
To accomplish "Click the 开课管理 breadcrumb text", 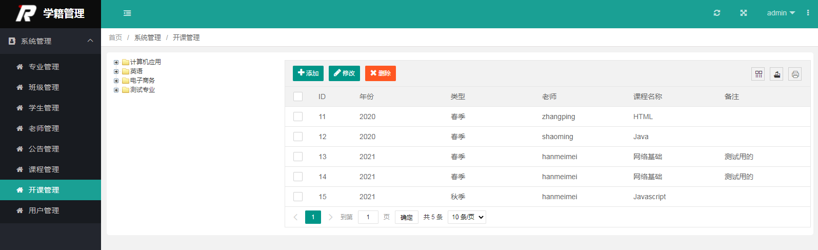I will point(186,37).
